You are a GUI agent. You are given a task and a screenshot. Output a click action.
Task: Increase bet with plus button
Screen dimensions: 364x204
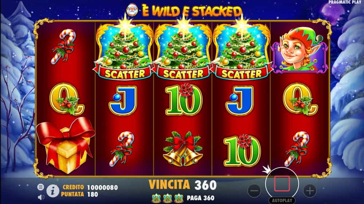coord(310,191)
